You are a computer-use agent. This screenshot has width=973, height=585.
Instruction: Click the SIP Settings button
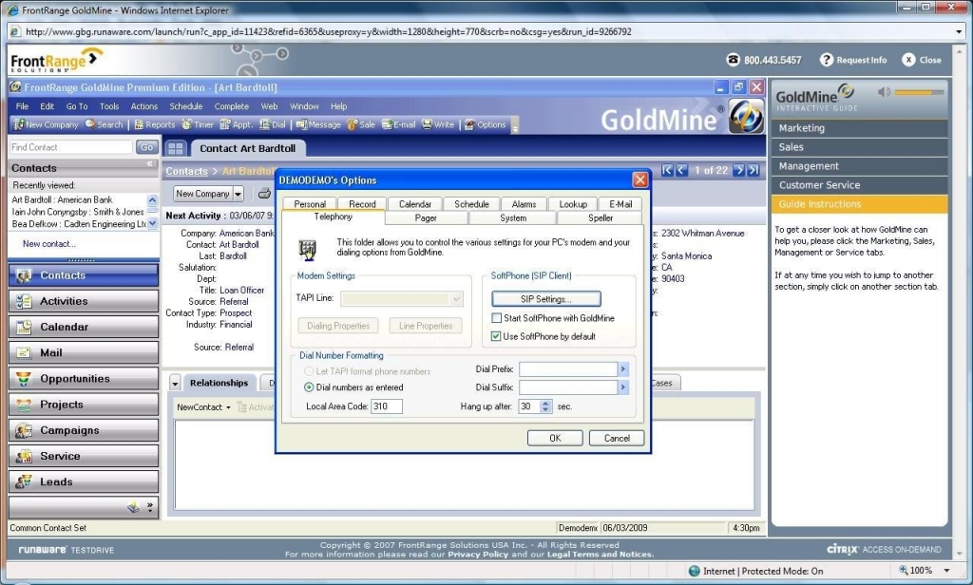pyautogui.click(x=546, y=298)
